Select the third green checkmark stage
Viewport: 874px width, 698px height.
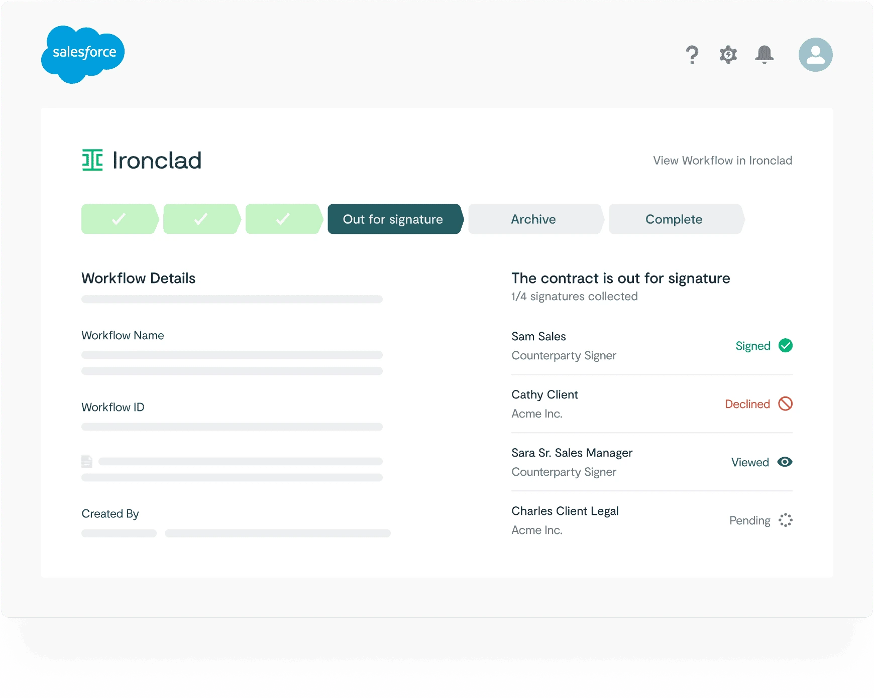pyautogui.click(x=283, y=219)
